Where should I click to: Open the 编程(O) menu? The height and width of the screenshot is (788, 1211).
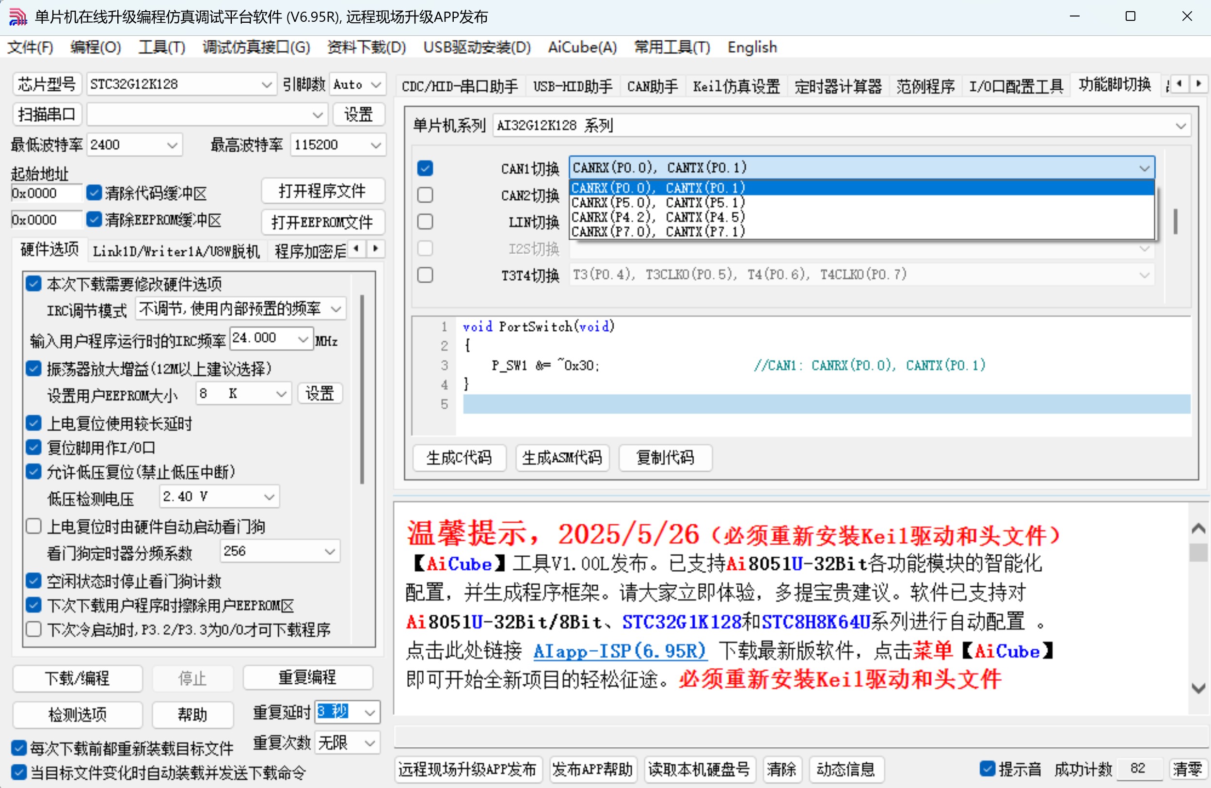(x=96, y=48)
